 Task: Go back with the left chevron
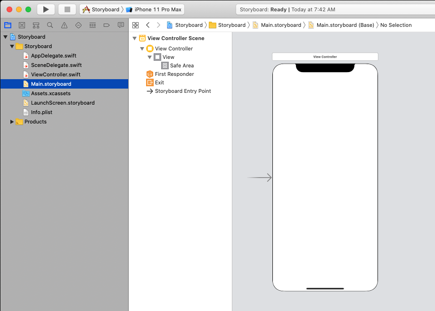click(x=148, y=25)
